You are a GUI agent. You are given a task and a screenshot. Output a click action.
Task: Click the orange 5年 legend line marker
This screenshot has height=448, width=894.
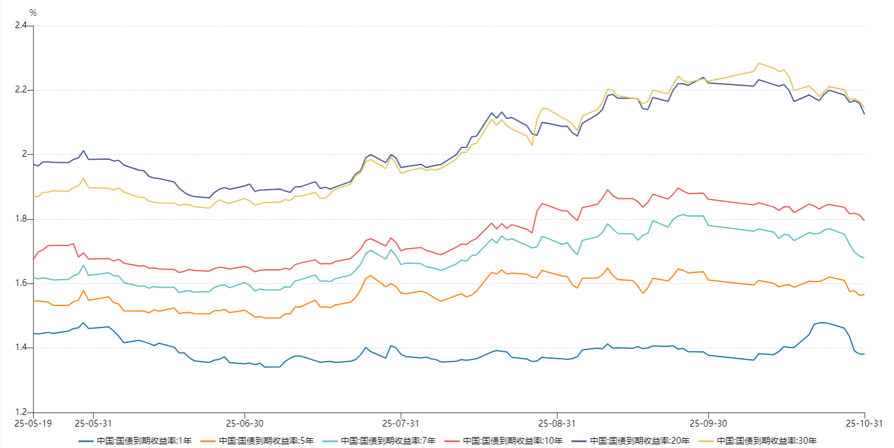coord(209,441)
